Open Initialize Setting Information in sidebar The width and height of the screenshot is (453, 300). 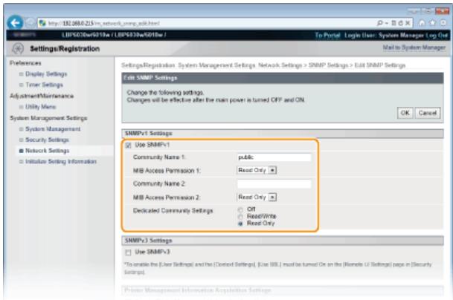point(61,162)
